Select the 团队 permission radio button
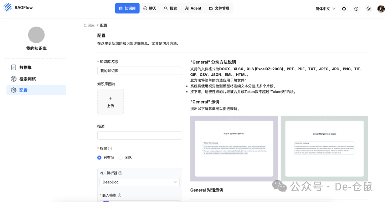The image size is (385, 202). coord(120,157)
